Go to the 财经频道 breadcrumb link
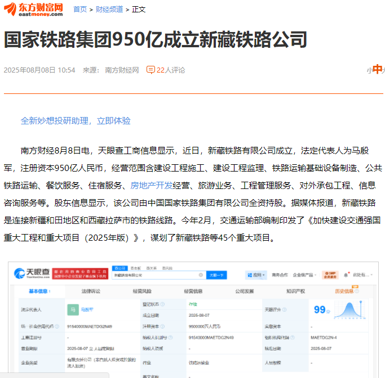This screenshot has width=385, height=378. [109, 10]
